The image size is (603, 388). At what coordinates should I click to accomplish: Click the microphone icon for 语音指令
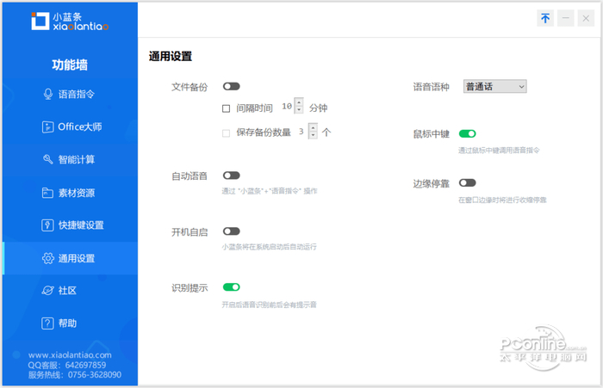point(48,94)
